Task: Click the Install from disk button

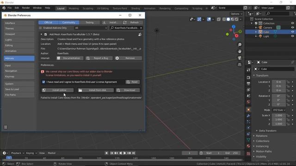Action: click(x=96, y=90)
